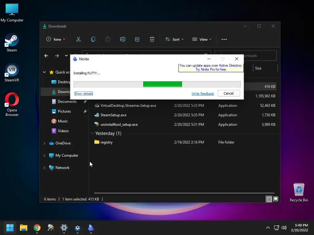Click the 6 items status bar text

click(x=50, y=199)
